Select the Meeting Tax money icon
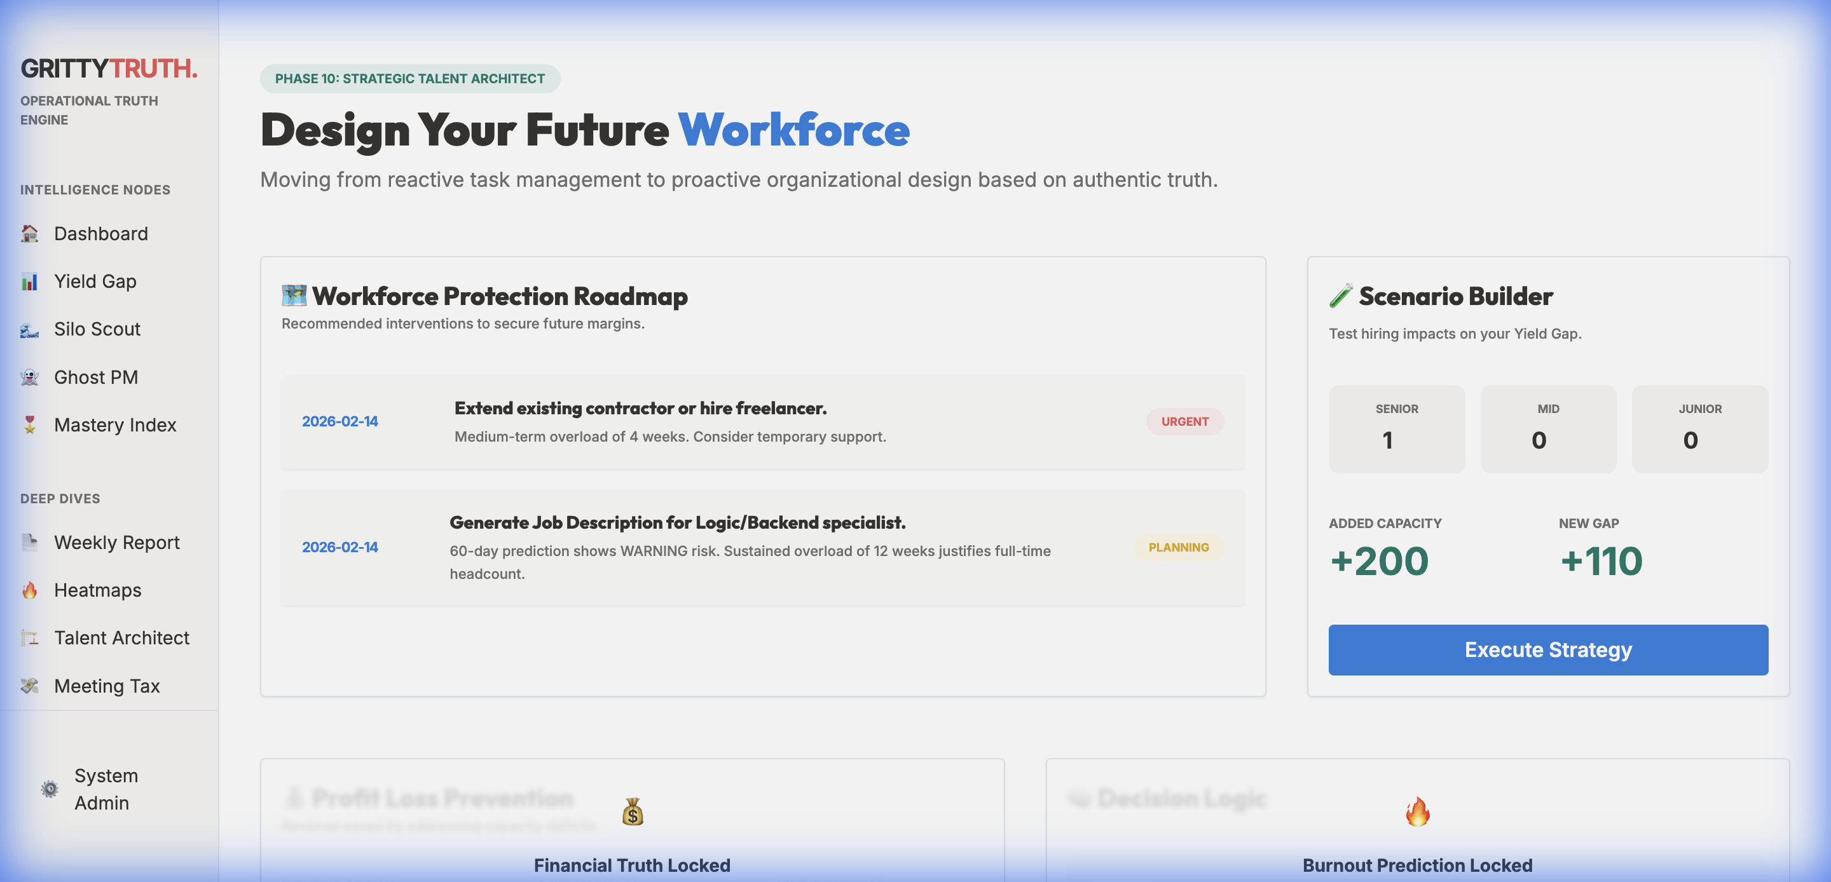The image size is (1831, 882). [x=29, y=685]
